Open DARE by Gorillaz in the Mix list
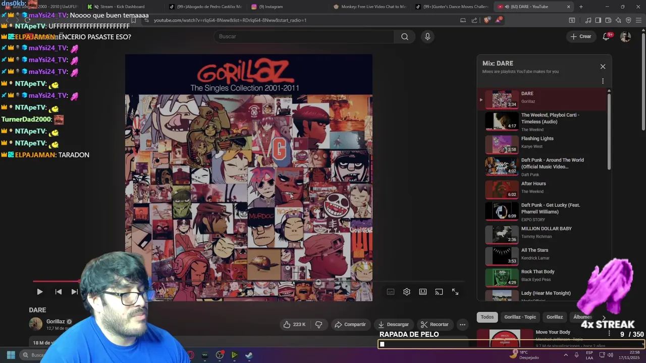This screenshot has height=363, width=646. (x=541, y=100)
